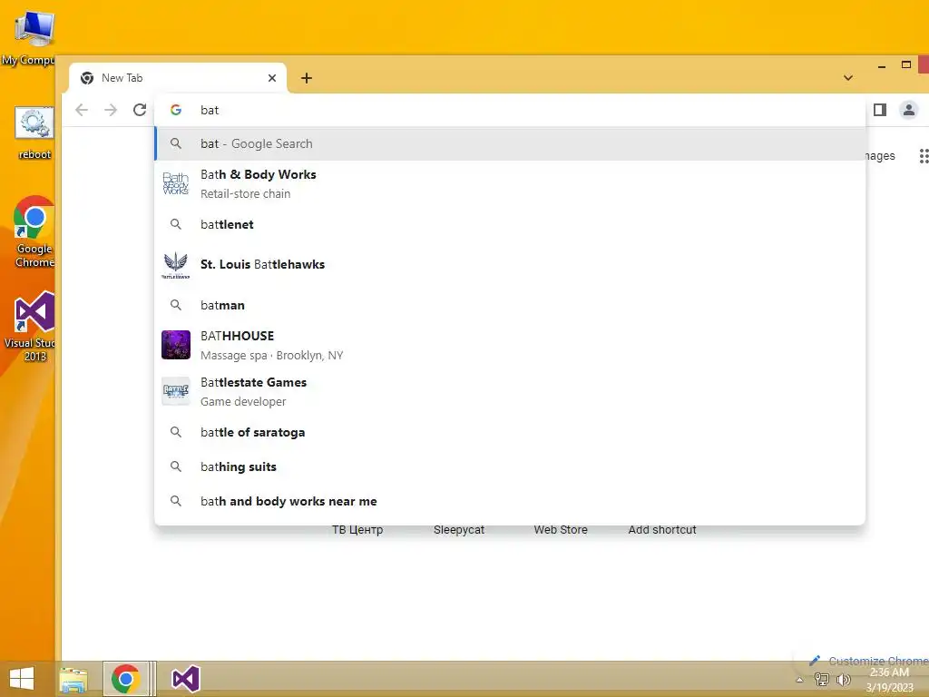
Task: Open the Sleepycat shortcut
Action: click(x=458, y=530)
